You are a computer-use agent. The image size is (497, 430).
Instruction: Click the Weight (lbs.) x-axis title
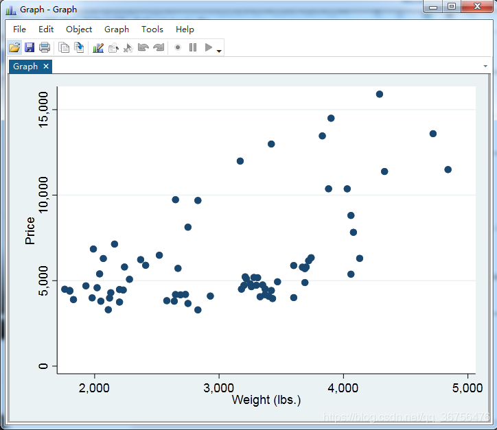[x=266, y=400]
